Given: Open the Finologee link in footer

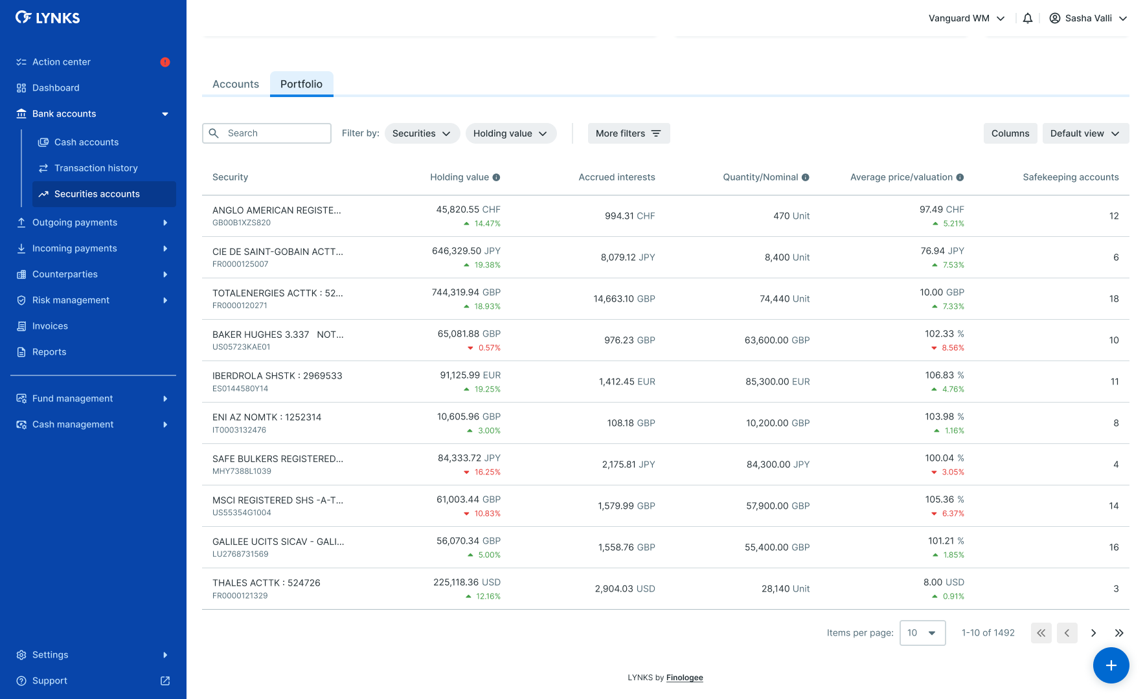Looking at the screenshot, I should 685,678.
